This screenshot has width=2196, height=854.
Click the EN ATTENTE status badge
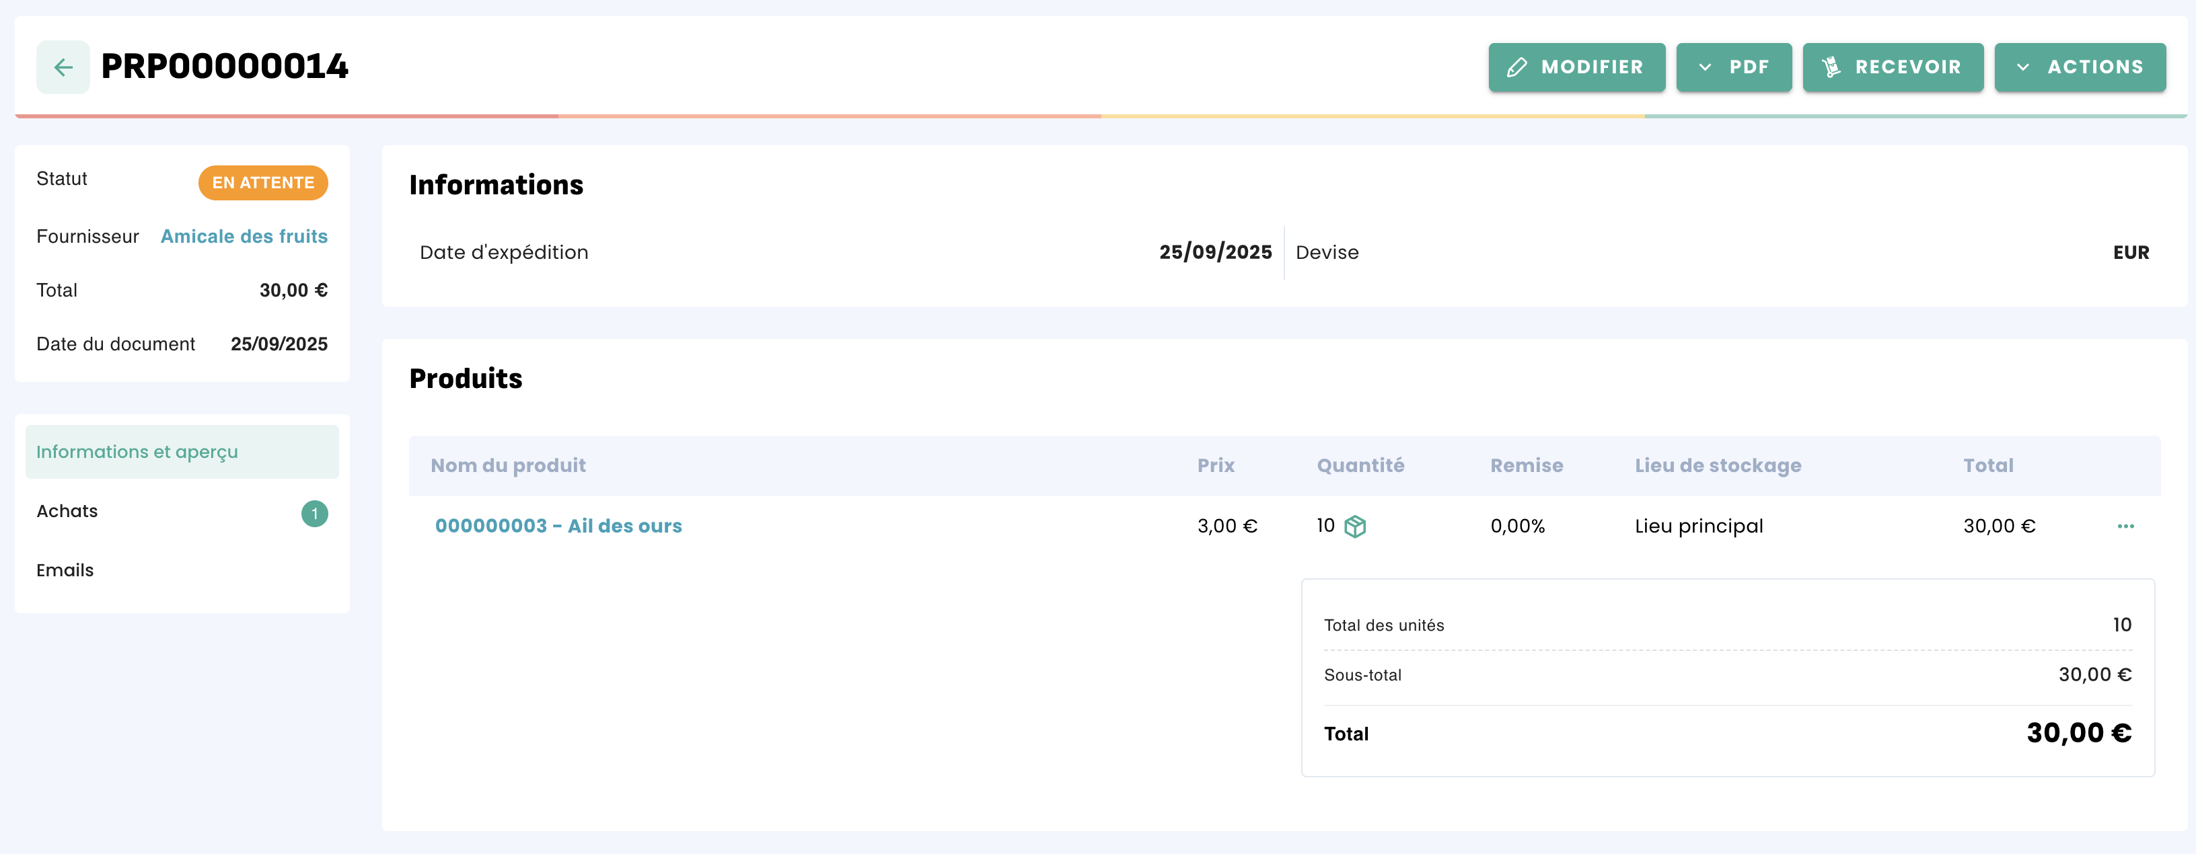[x=262, y=182]
